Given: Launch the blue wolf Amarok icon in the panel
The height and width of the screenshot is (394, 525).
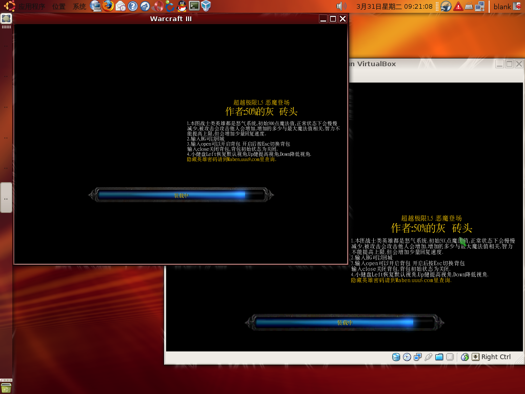Looking at the screenshot, I should [145, 6].
